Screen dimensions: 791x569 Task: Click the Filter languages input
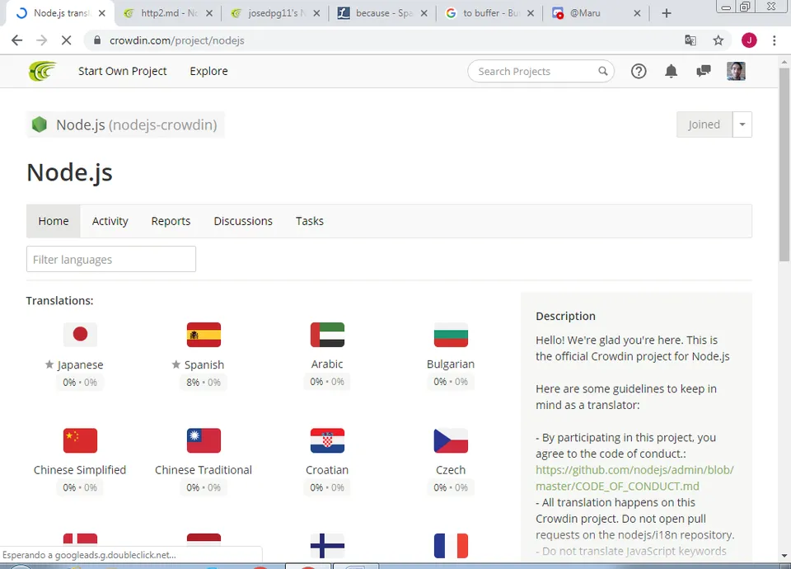(x=111, y=259)
